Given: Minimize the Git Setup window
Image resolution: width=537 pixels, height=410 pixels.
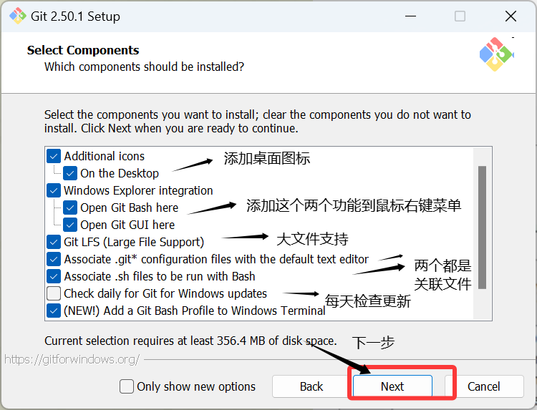Looking at the screenshot, I should (x=410, y=16).
